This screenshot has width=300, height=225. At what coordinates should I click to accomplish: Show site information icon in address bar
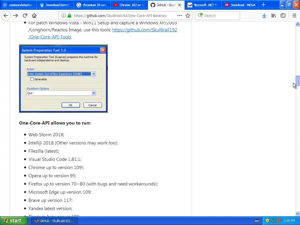point(64,16)
